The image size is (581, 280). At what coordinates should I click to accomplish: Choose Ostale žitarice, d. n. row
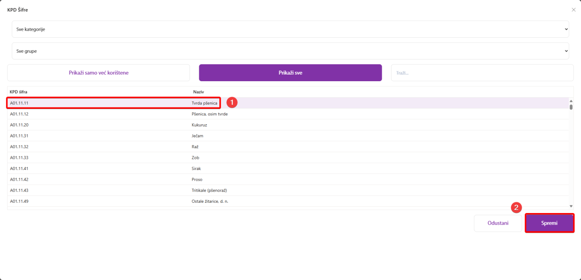coord(210,201)
